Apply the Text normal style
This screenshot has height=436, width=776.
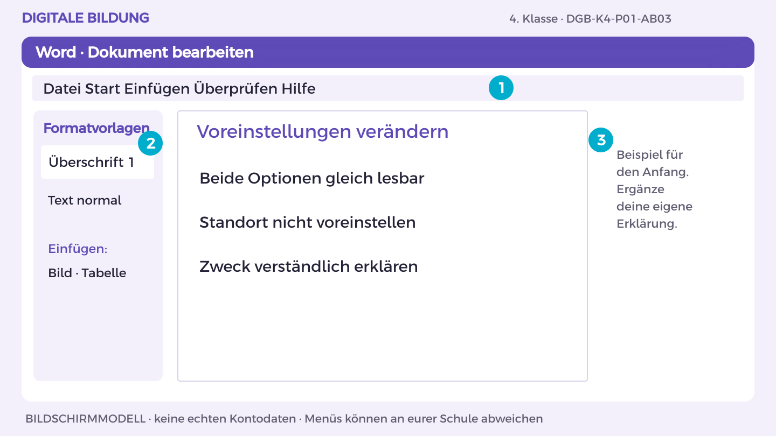pos(85,200)
